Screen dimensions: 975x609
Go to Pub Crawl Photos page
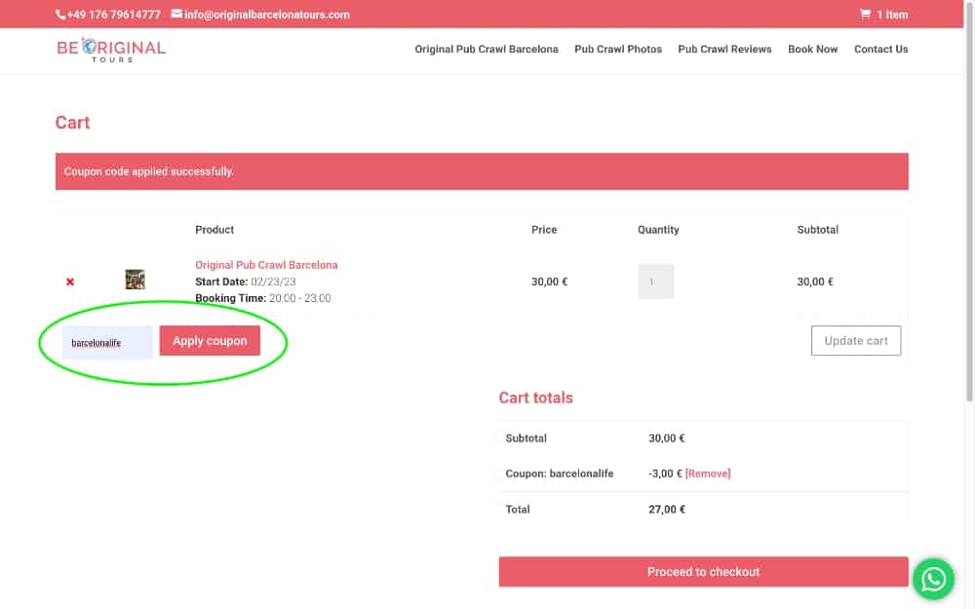(x=617, y=49)
